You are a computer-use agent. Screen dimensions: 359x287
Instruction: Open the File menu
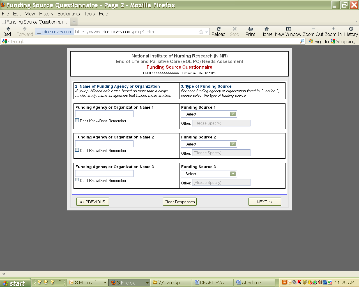[5, 14]
